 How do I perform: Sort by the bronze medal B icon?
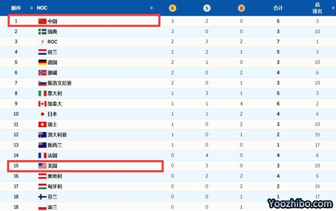click(240, 8)
